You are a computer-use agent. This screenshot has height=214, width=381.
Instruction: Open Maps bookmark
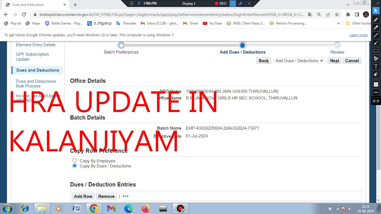coord(33,23)
